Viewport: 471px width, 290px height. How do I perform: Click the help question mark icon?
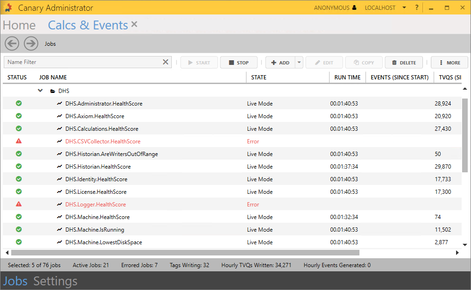(x=417, y=7)
